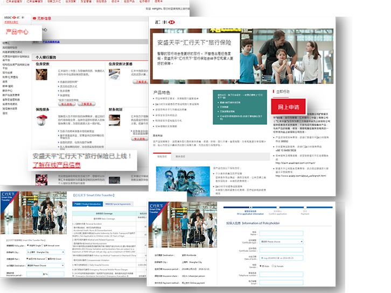
Task: Click the 了解更多 button under 住房贷款
Action: [x=86, y=104]
